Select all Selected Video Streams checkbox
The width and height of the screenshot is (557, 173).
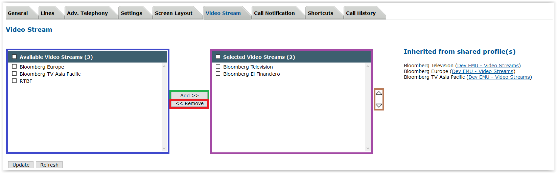tap(218, 57)
